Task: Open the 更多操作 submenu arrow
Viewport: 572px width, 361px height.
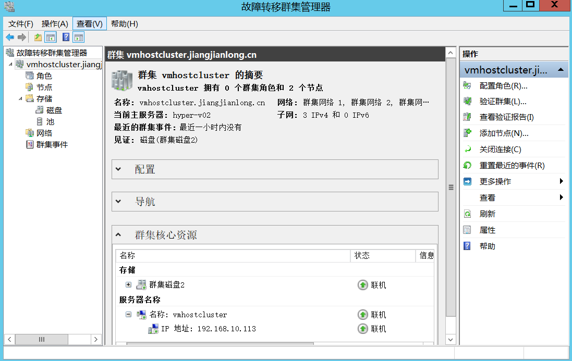Action: pos(561,181)
